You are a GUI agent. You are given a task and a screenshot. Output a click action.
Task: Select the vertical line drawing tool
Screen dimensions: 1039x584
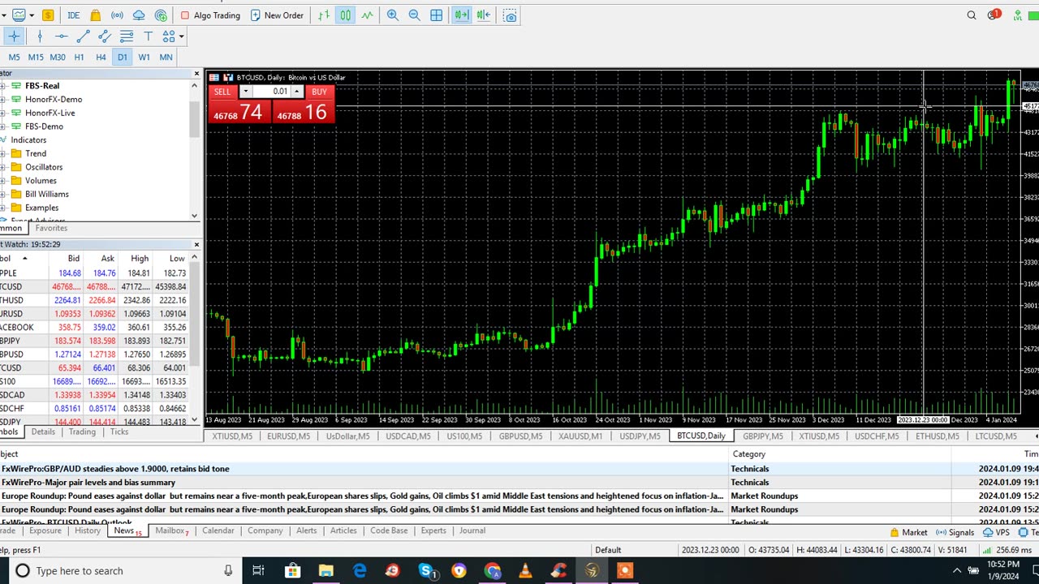tap(39, 36)
